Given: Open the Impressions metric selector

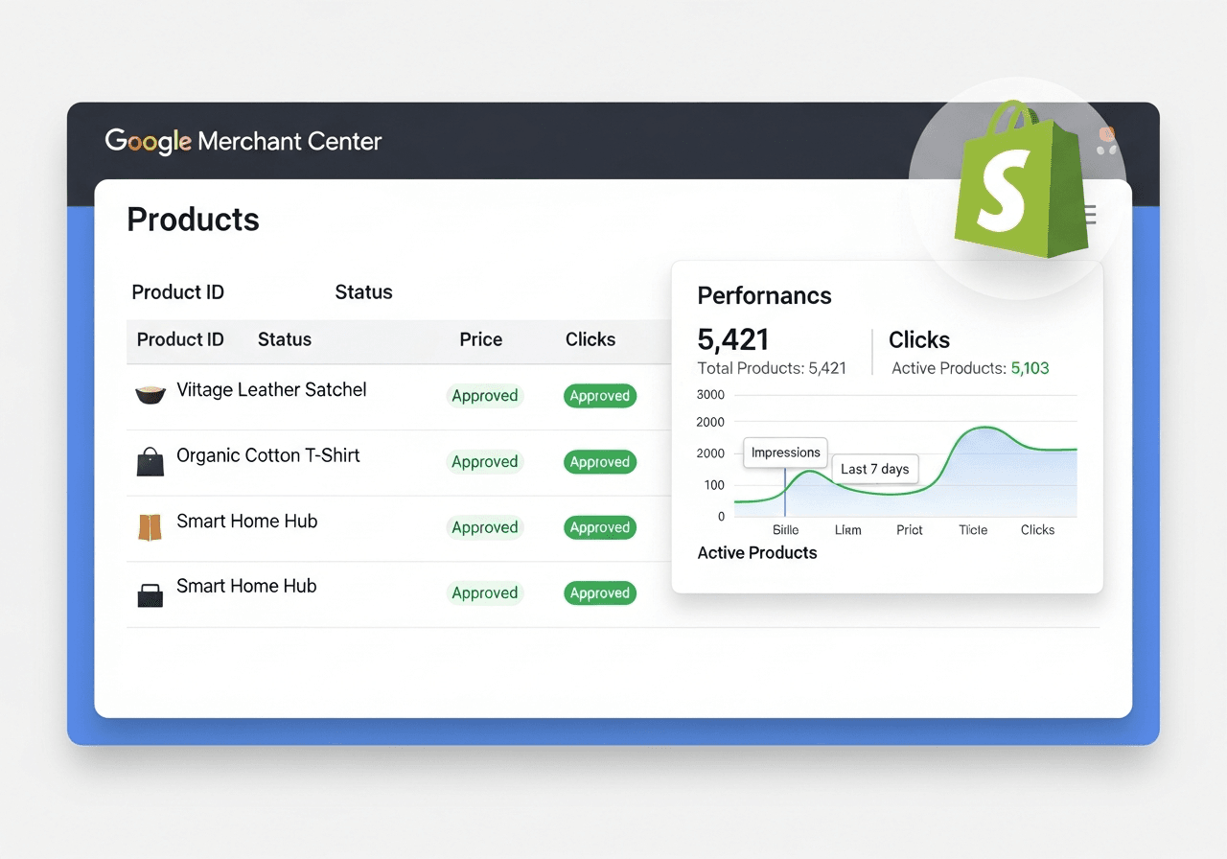Looking at the screenshot, I should [785, 453].
